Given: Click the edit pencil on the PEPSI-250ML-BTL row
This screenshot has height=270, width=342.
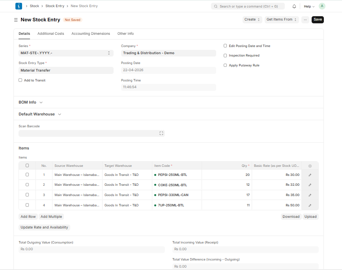Looking at the screenshot, I should pos(310,174).
